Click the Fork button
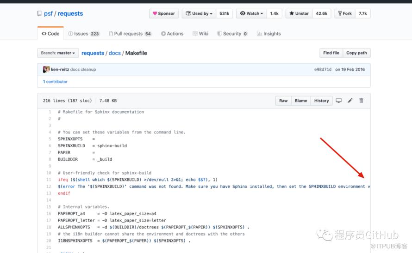This screenshot has height=253, width=412. pyautogui.click(x=345, y=13)
